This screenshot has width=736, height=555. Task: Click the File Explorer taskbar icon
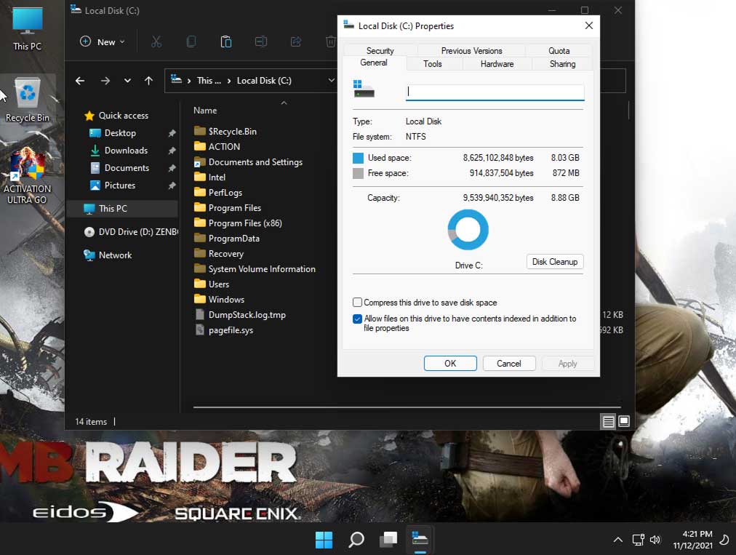click(x=420, y=539)
